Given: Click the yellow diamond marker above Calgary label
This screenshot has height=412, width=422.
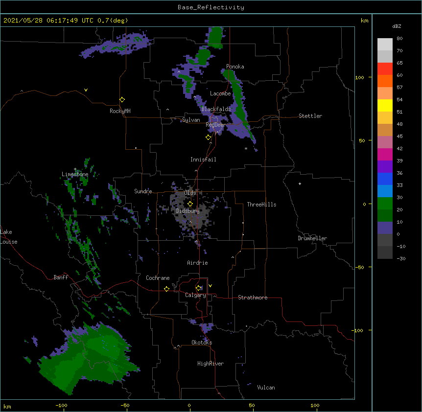Looking at the screenshot, I should click(198, 288).
